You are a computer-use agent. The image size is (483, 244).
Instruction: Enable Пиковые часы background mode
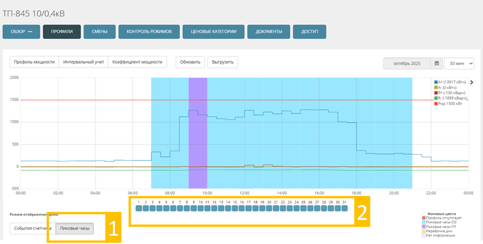(75, 229)
